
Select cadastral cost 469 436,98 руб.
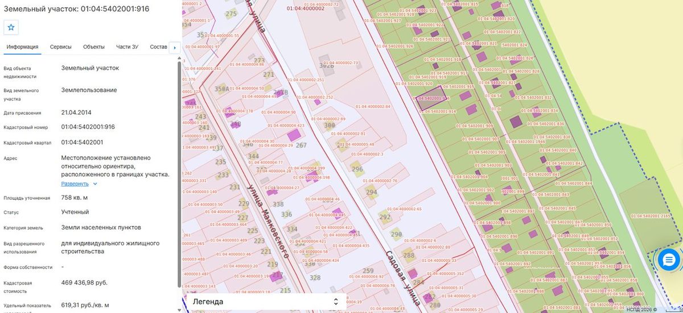84,282
